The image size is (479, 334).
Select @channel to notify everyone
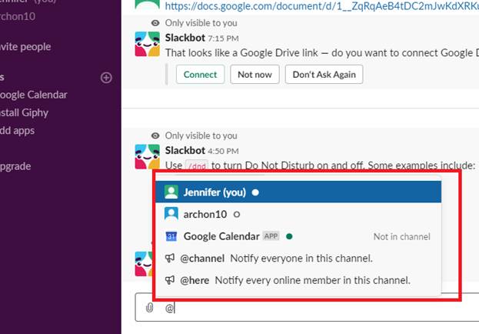[298, 258]
